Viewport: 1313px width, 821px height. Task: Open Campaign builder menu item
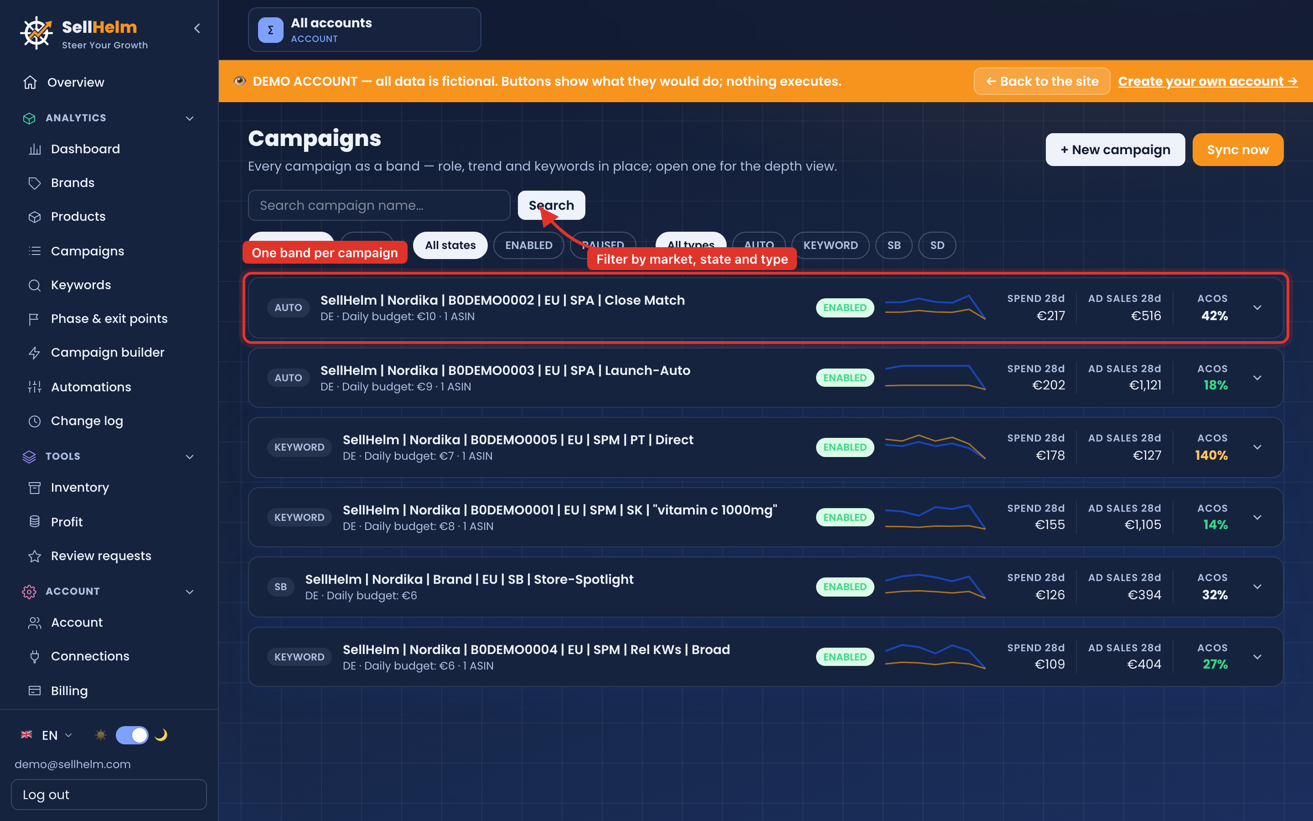pos(108,353)
